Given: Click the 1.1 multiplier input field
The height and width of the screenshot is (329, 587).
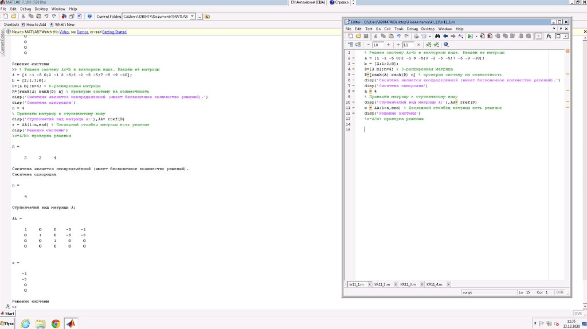Looking at the screenshot, I should pos(408,44).
